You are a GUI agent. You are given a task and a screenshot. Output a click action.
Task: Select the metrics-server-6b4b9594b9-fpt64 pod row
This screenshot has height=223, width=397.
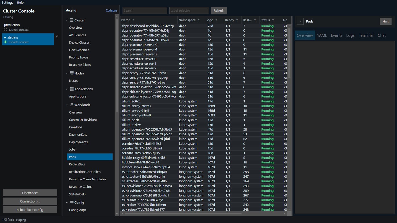tap(204, 167)
